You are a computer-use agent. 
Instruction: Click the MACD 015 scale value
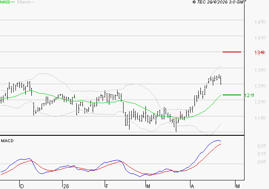coord(262,154)
